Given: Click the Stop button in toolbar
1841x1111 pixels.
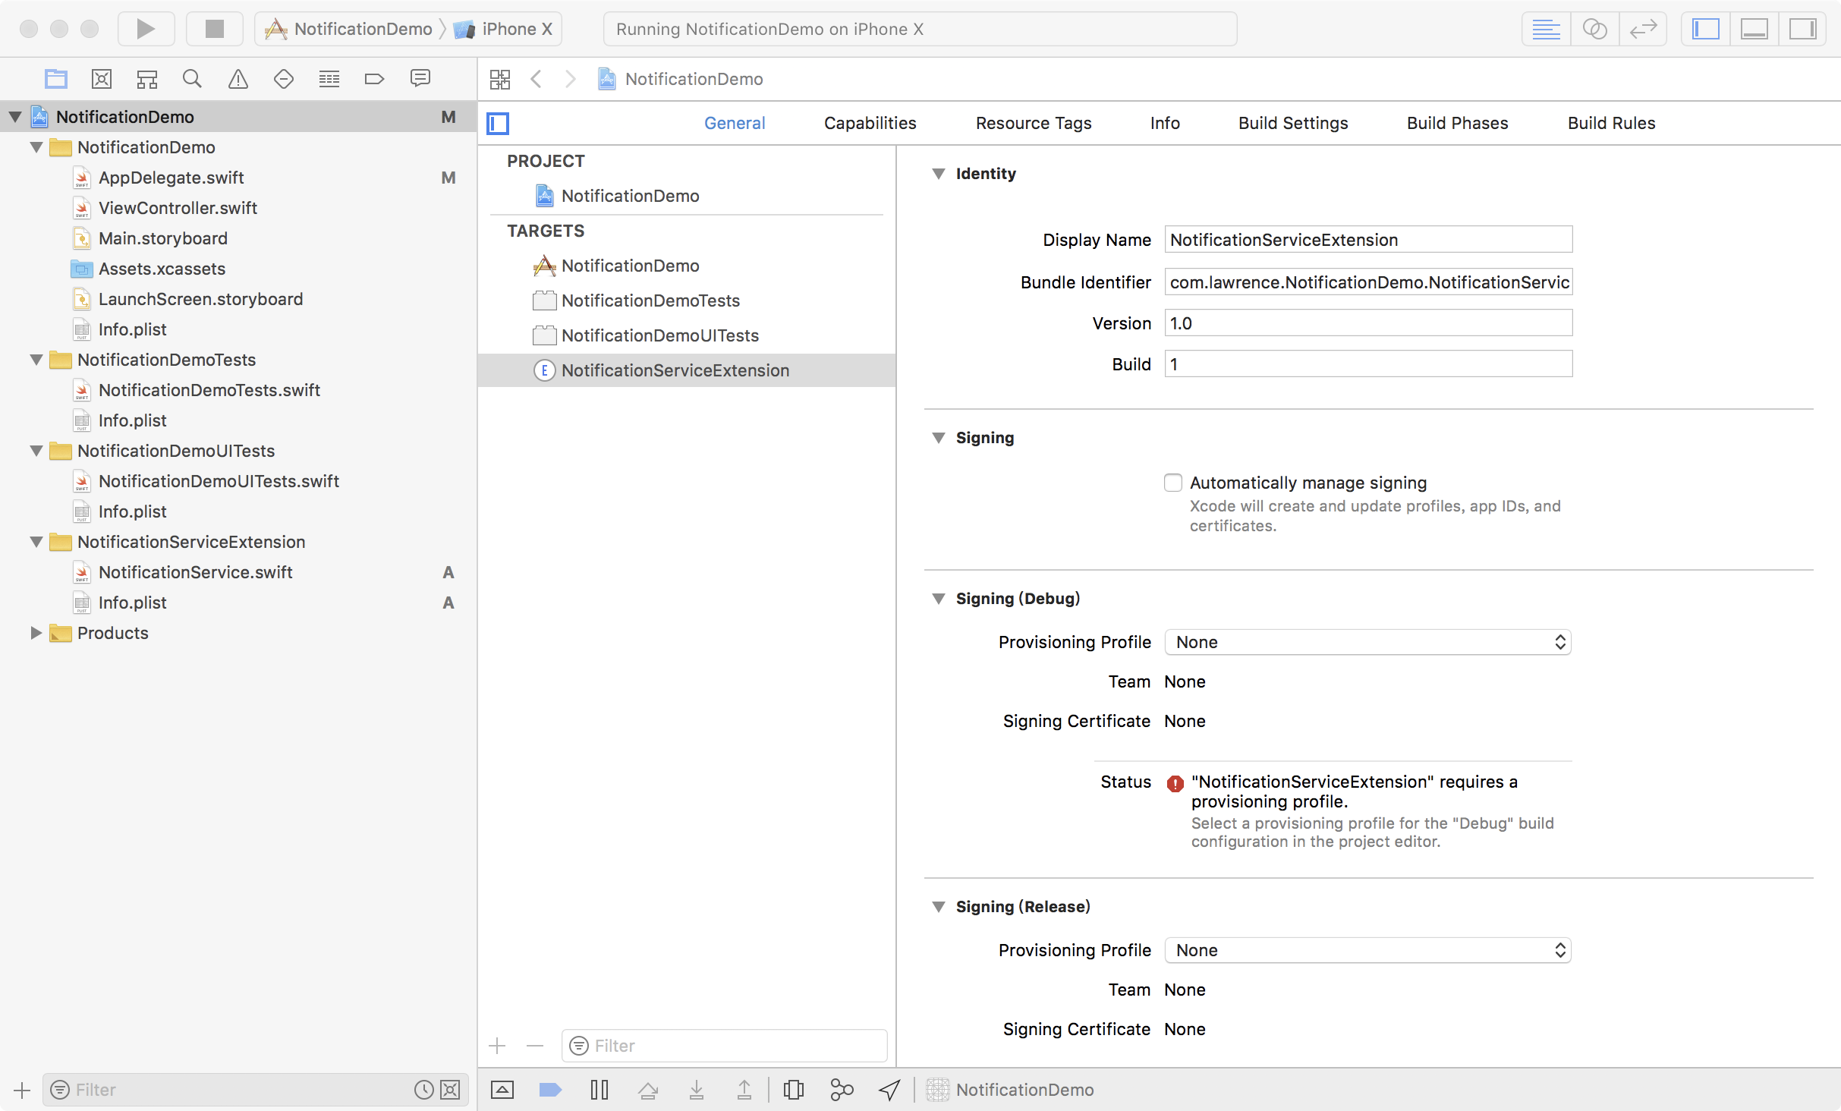Looking at the screenshot, I should click(215, 29).
